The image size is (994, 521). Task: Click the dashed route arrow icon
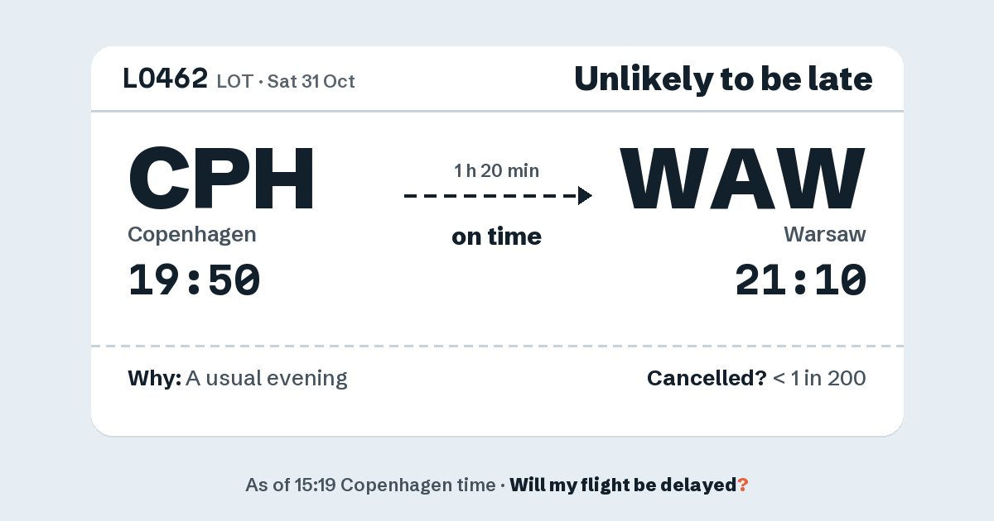[498, 196]
